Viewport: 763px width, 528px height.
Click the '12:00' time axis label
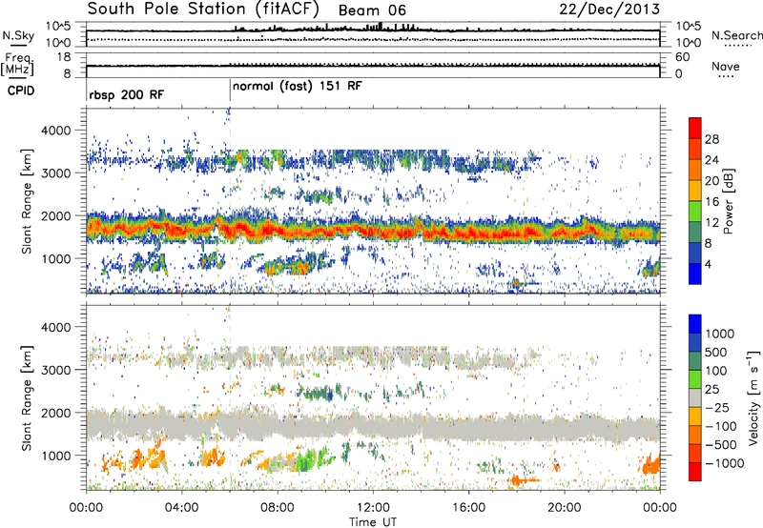(x=373, y=508)
